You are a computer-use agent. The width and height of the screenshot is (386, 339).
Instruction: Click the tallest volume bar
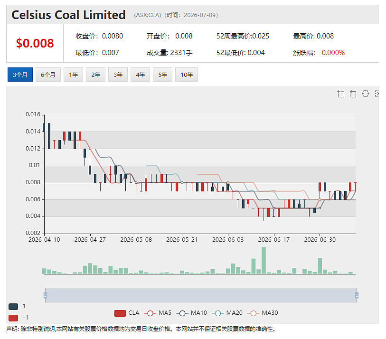click(x=264, y=261)
